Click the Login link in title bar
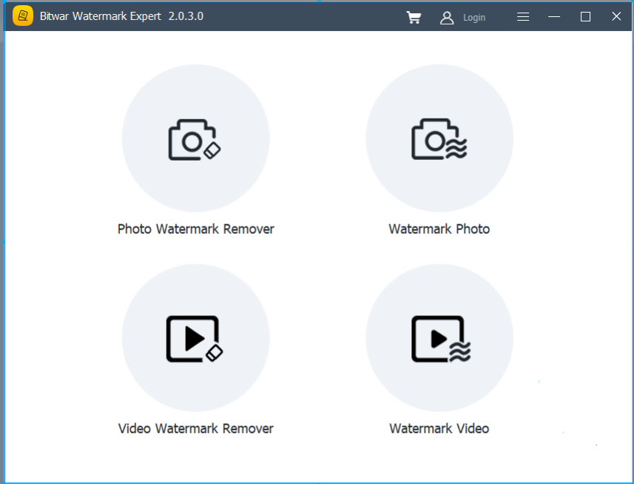This screenshot has height=484, width=634. coord(474,18)
